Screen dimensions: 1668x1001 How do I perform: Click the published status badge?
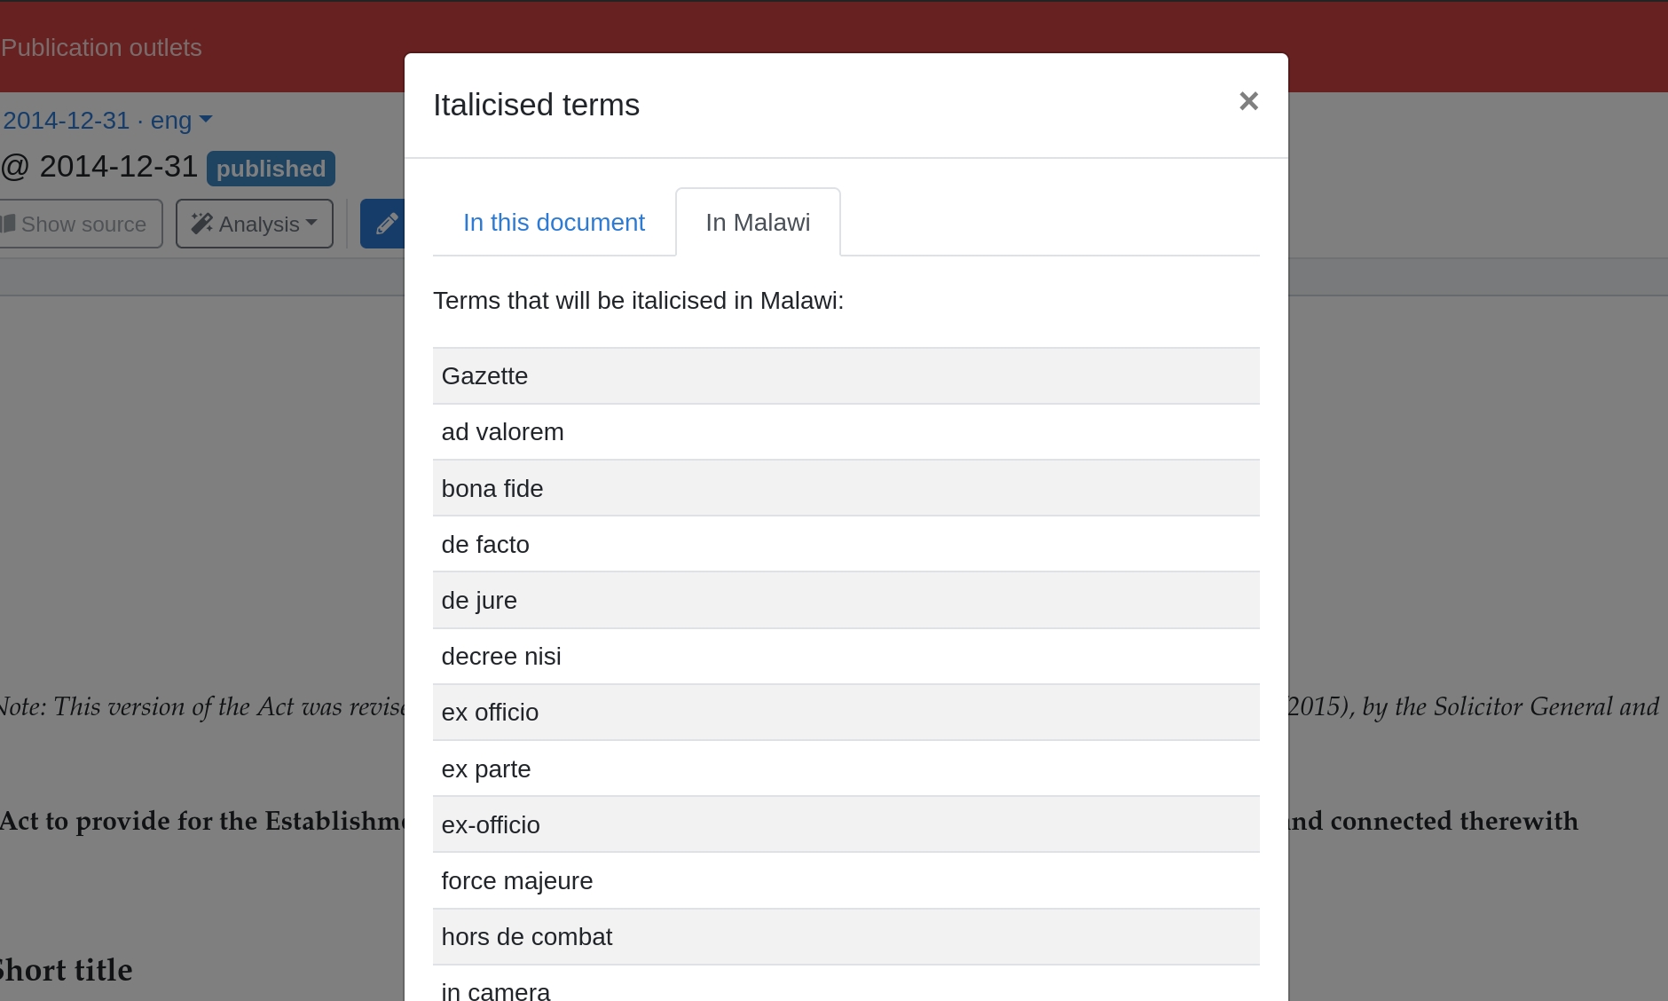pyautogui.click(x=271, y=169)
